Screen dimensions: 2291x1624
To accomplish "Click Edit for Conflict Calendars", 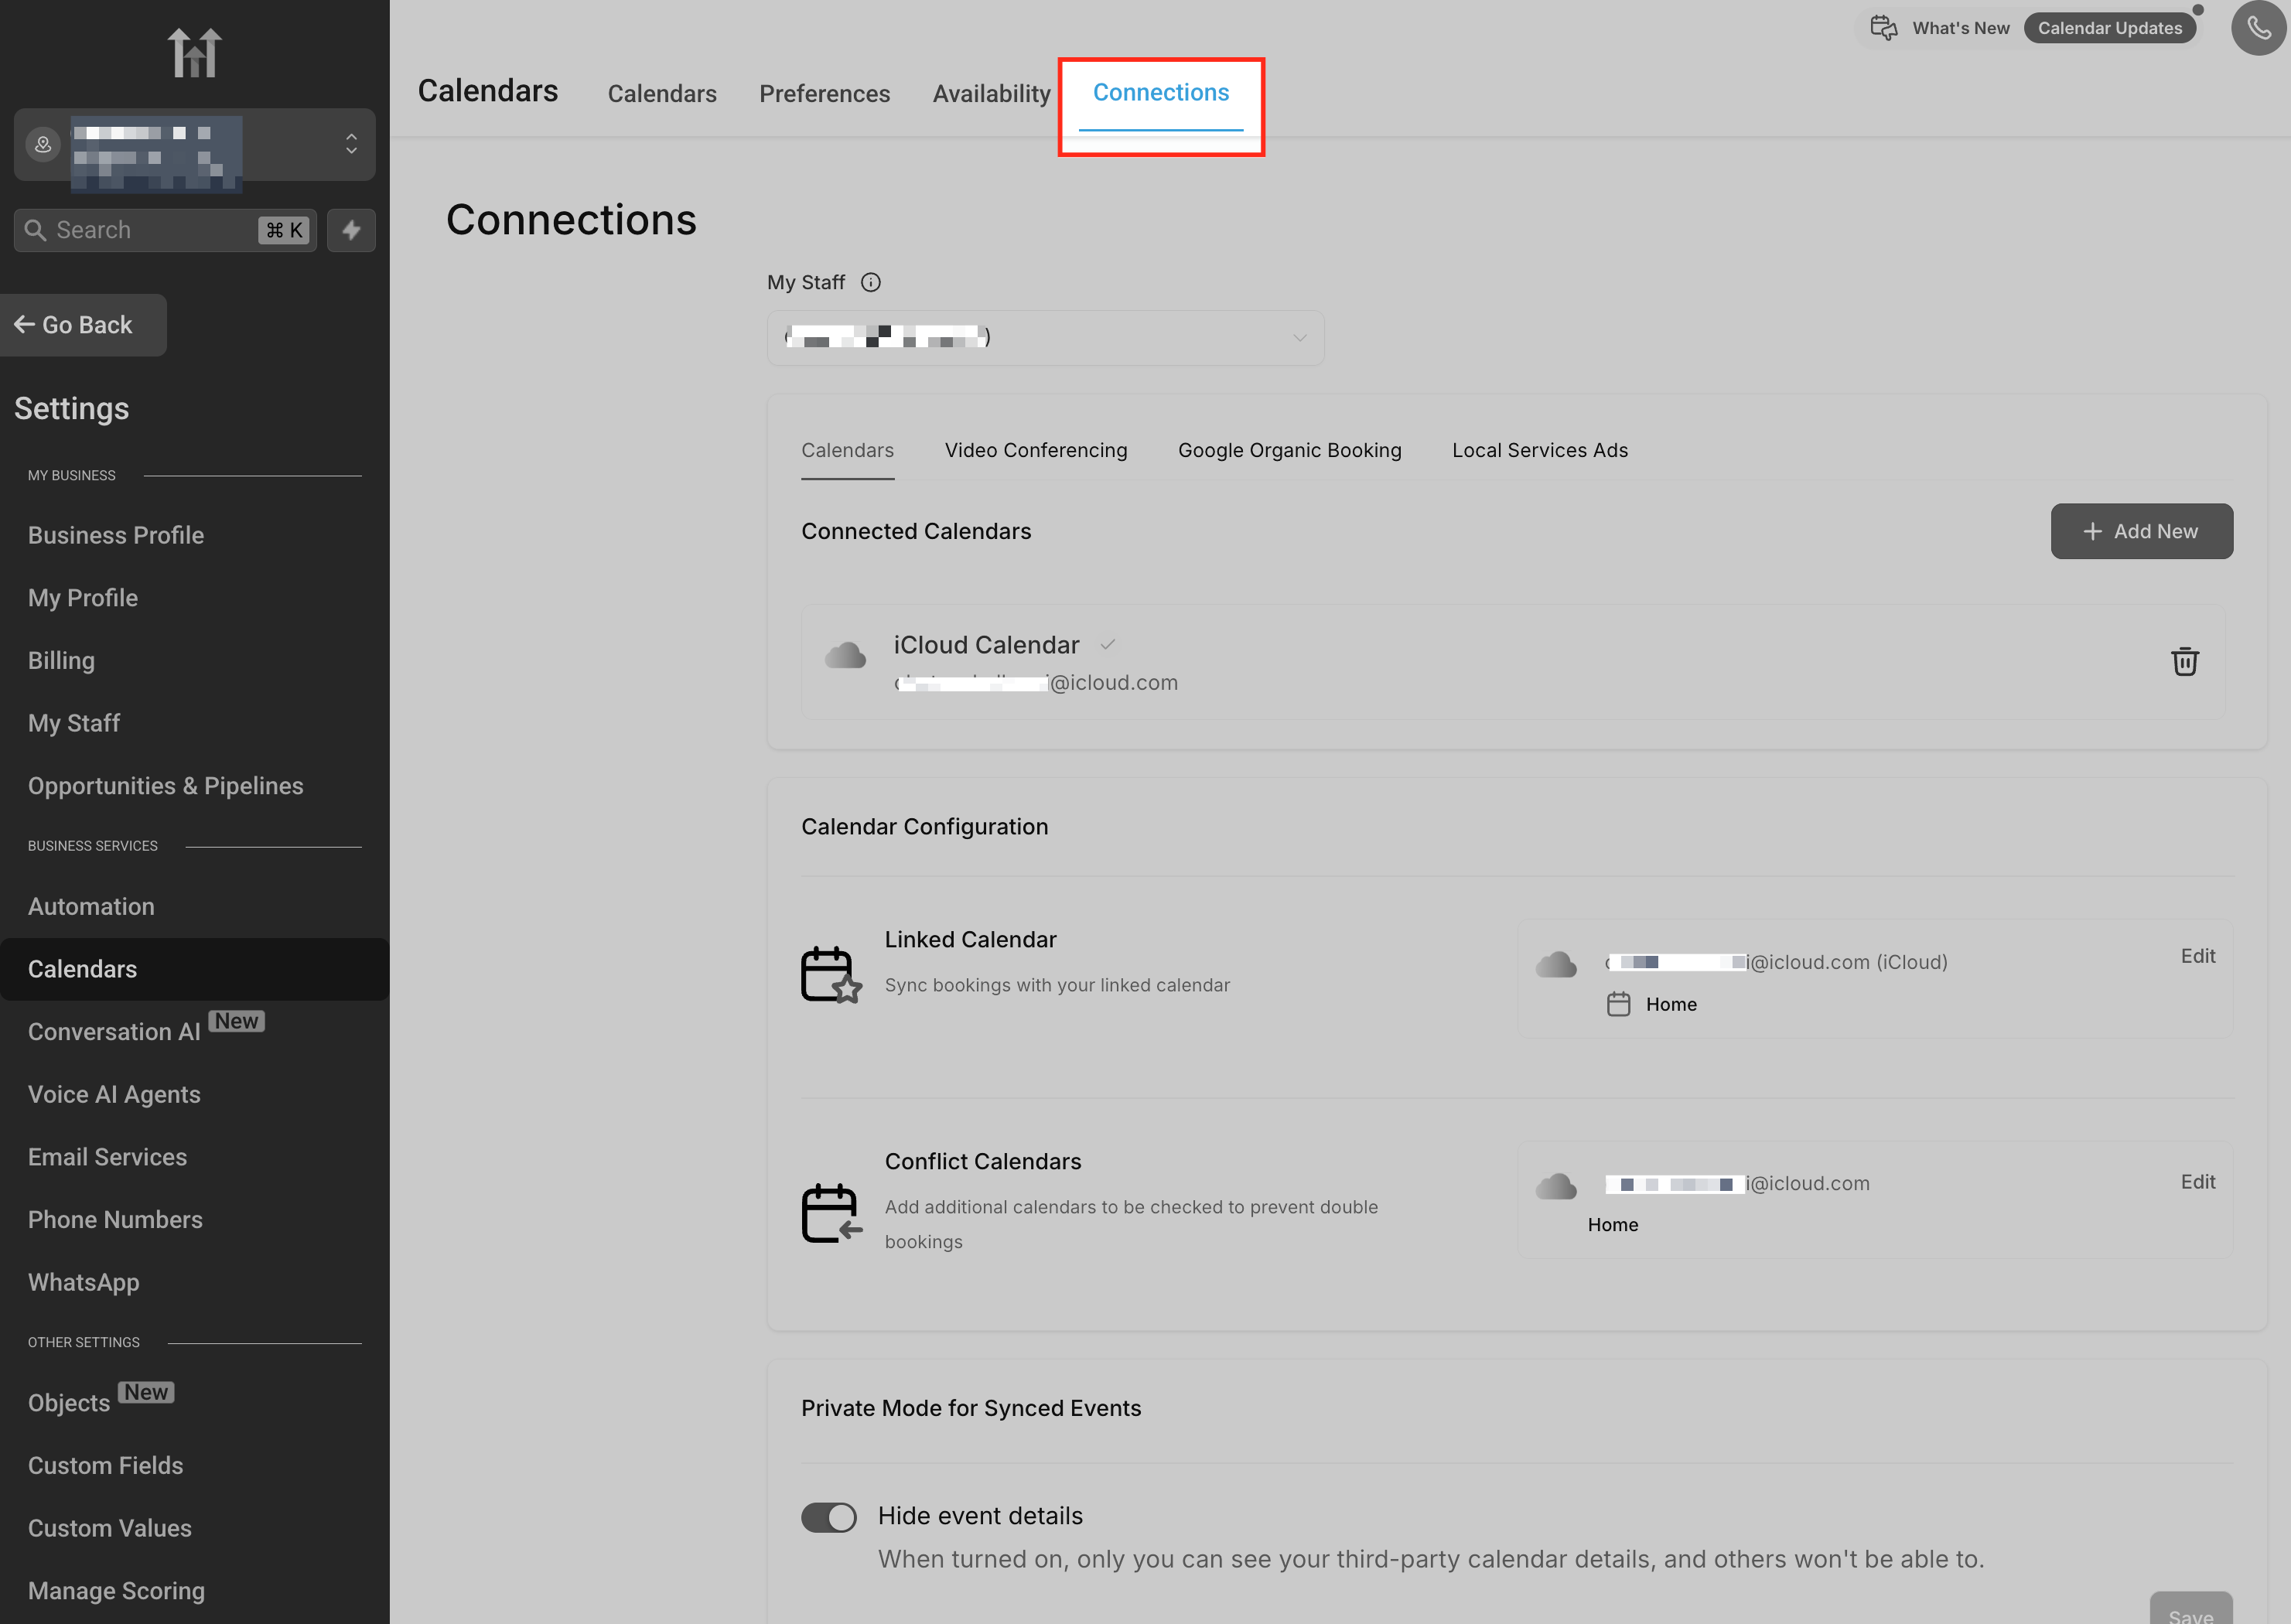I will click(2197, 1182).
